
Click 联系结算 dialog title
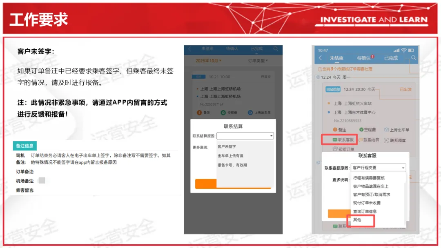[x=233, y=126]
